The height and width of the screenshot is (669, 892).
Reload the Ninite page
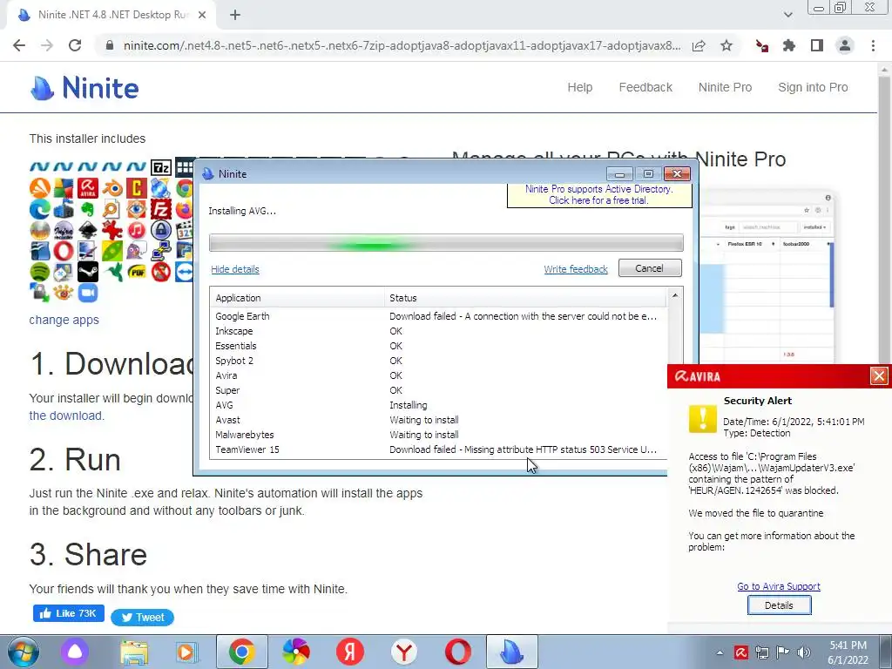(x=75, y=45)
